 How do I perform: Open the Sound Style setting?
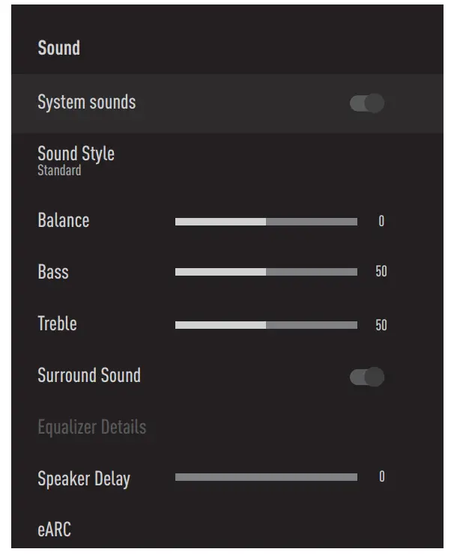tap(76, 160)
